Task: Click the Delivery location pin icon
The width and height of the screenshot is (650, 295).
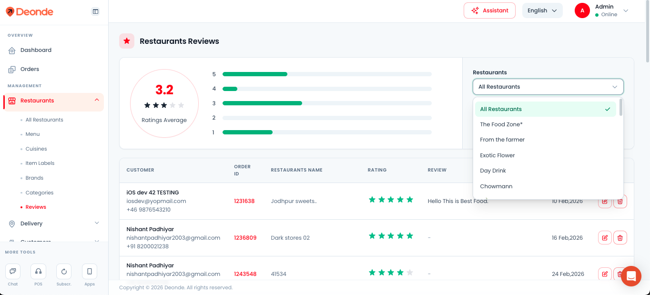Action: point(12,224)
